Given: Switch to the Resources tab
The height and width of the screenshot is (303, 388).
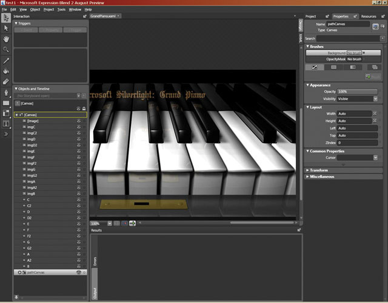Looking at the screenshot, I should point(369,16).
